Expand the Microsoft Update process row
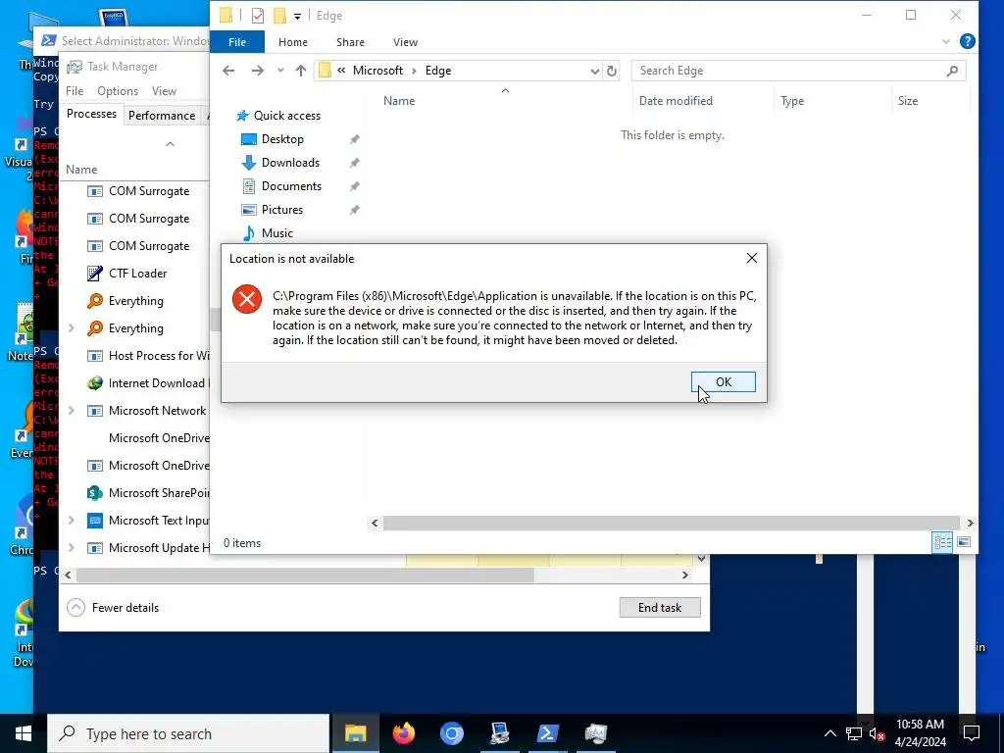Viewport: 1004px width, 753px height. pyautogui.click(x=71, y=548)
